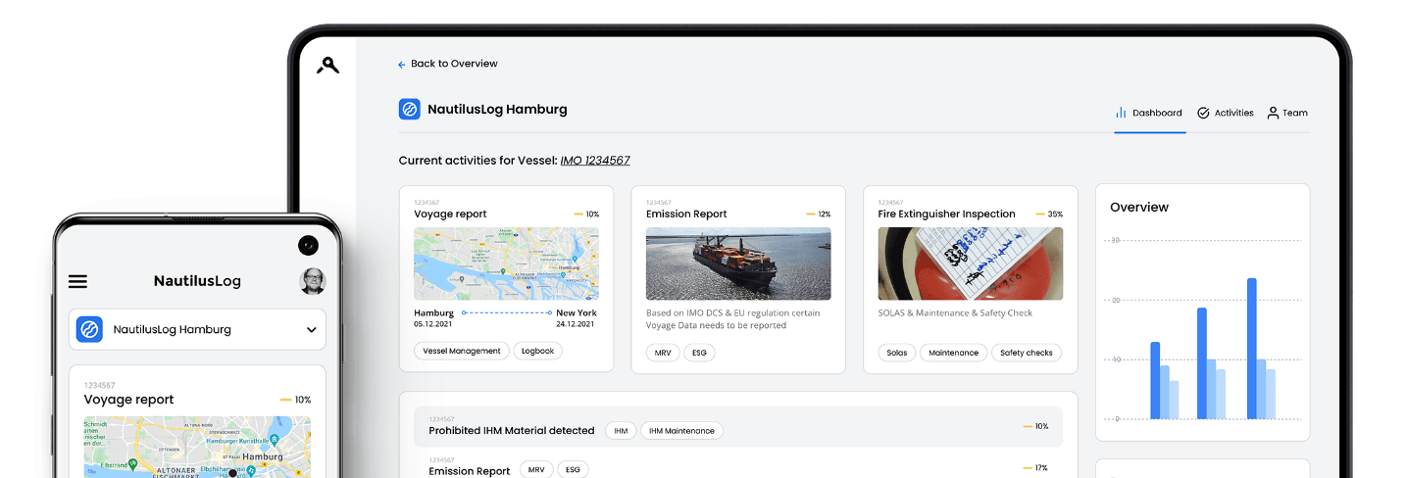Viewport: 1406px width, 478px height.
Task: Click the fire extinguisher inspection photo
Action: pos(971,263)
